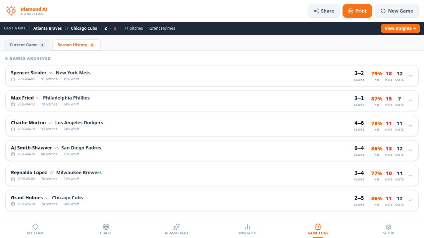Click calendar icon in Max Fried row
This screenshot has height=238, width=424.
pyautogui.click(x=13, y=104)
